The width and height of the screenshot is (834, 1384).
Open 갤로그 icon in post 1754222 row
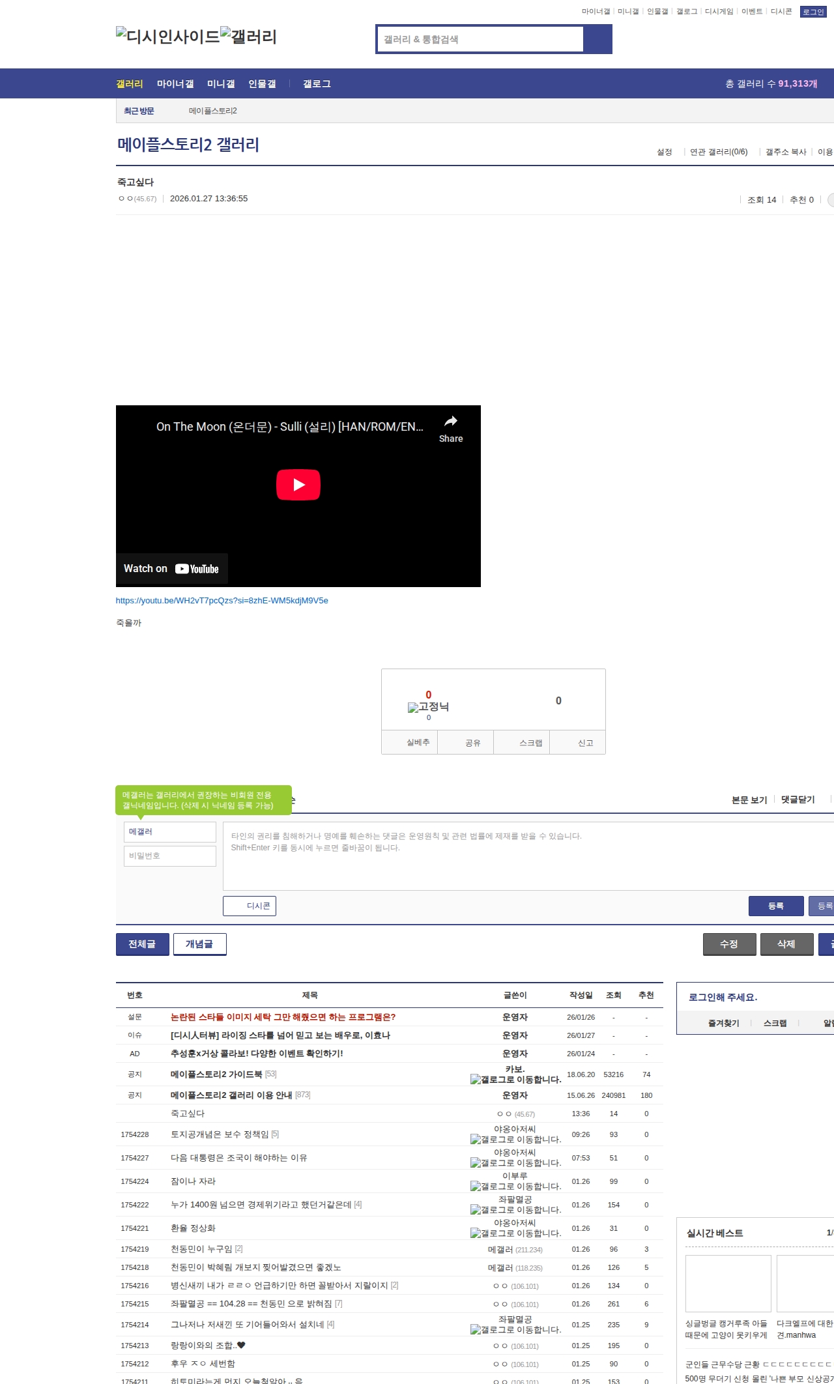click(516, 1210)
